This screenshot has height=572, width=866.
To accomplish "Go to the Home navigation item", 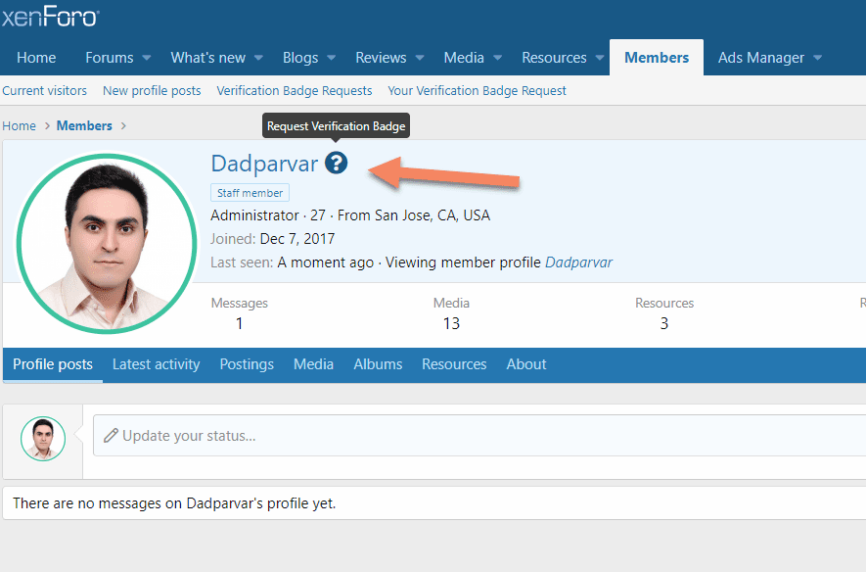I will [x=36, y=58].
